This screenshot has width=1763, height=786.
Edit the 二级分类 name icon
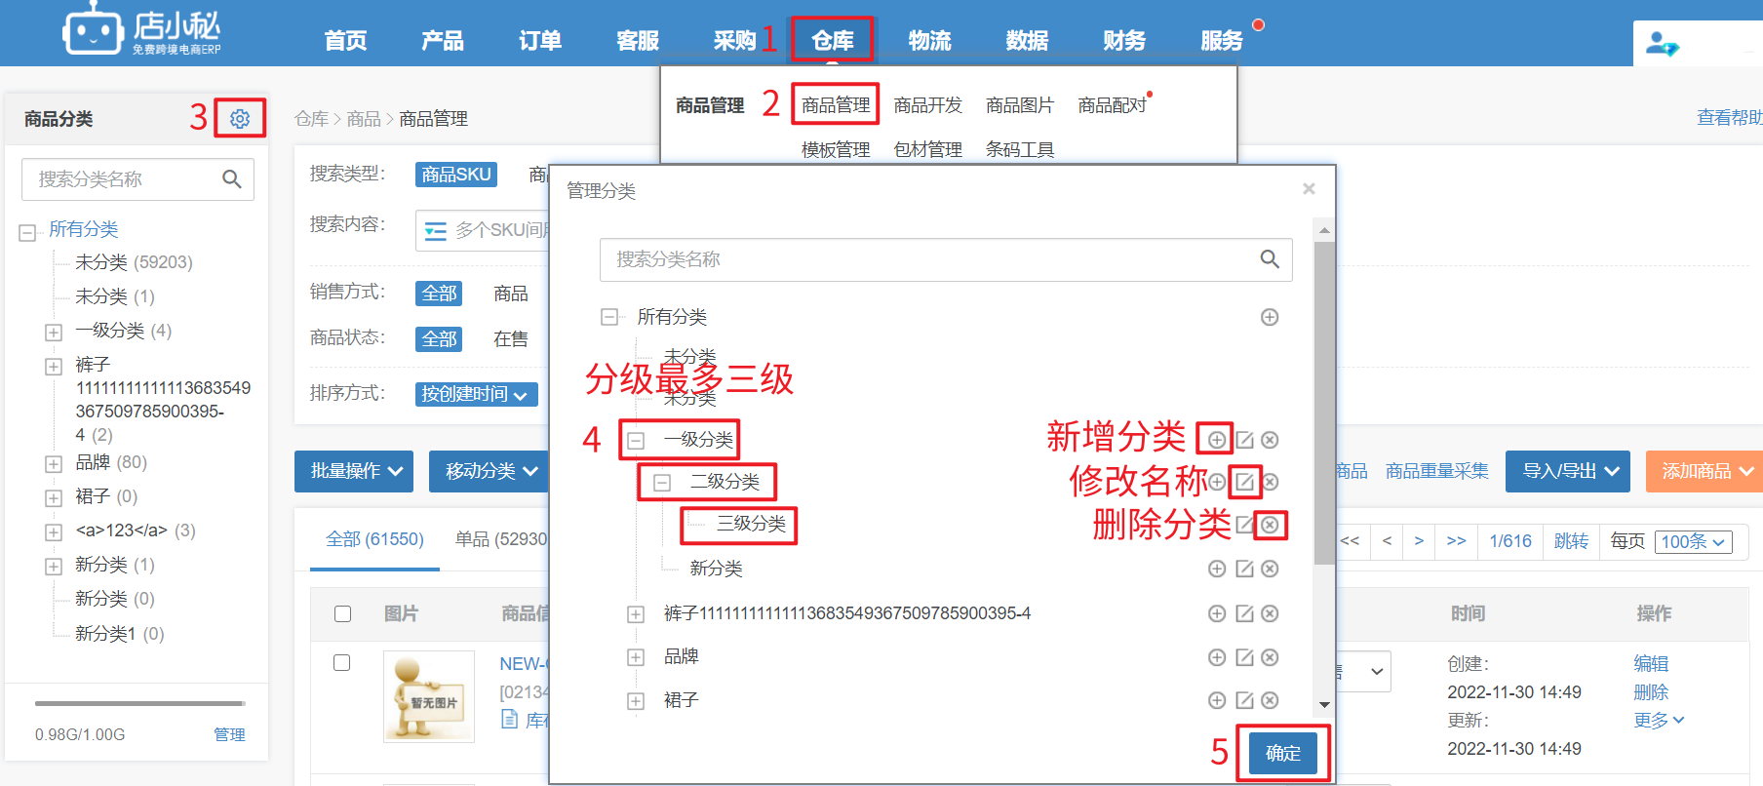click(x=1244, y=482)
